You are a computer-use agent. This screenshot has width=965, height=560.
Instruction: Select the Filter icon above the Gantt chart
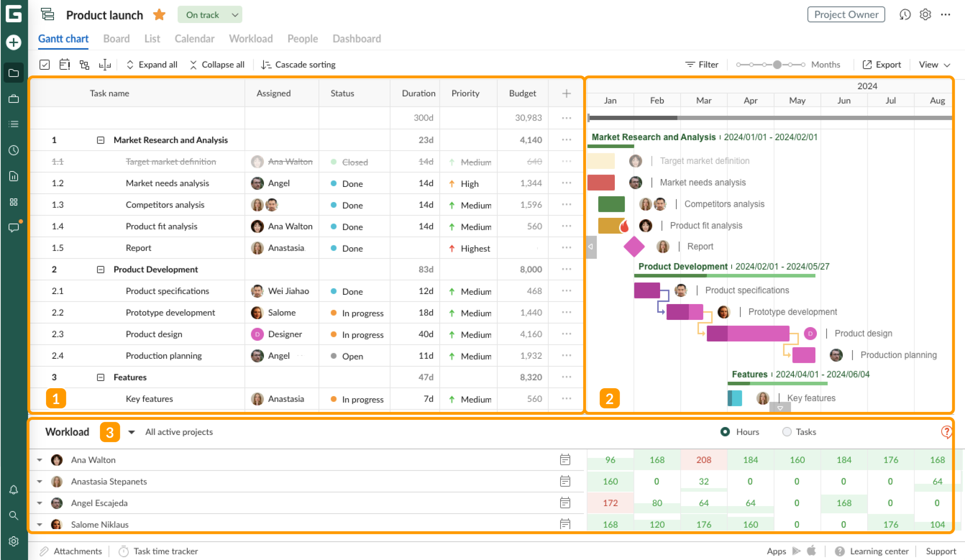[x=702, y=64]
